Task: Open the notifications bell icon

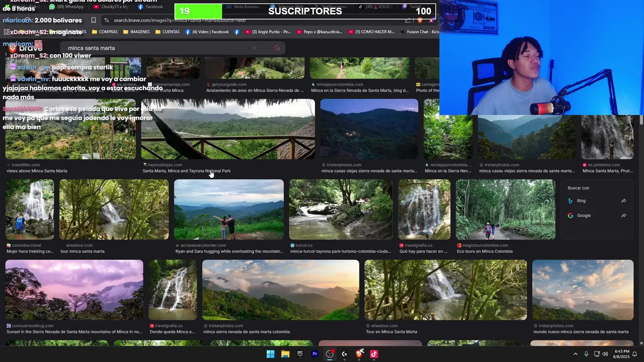Action: (635, 354)
